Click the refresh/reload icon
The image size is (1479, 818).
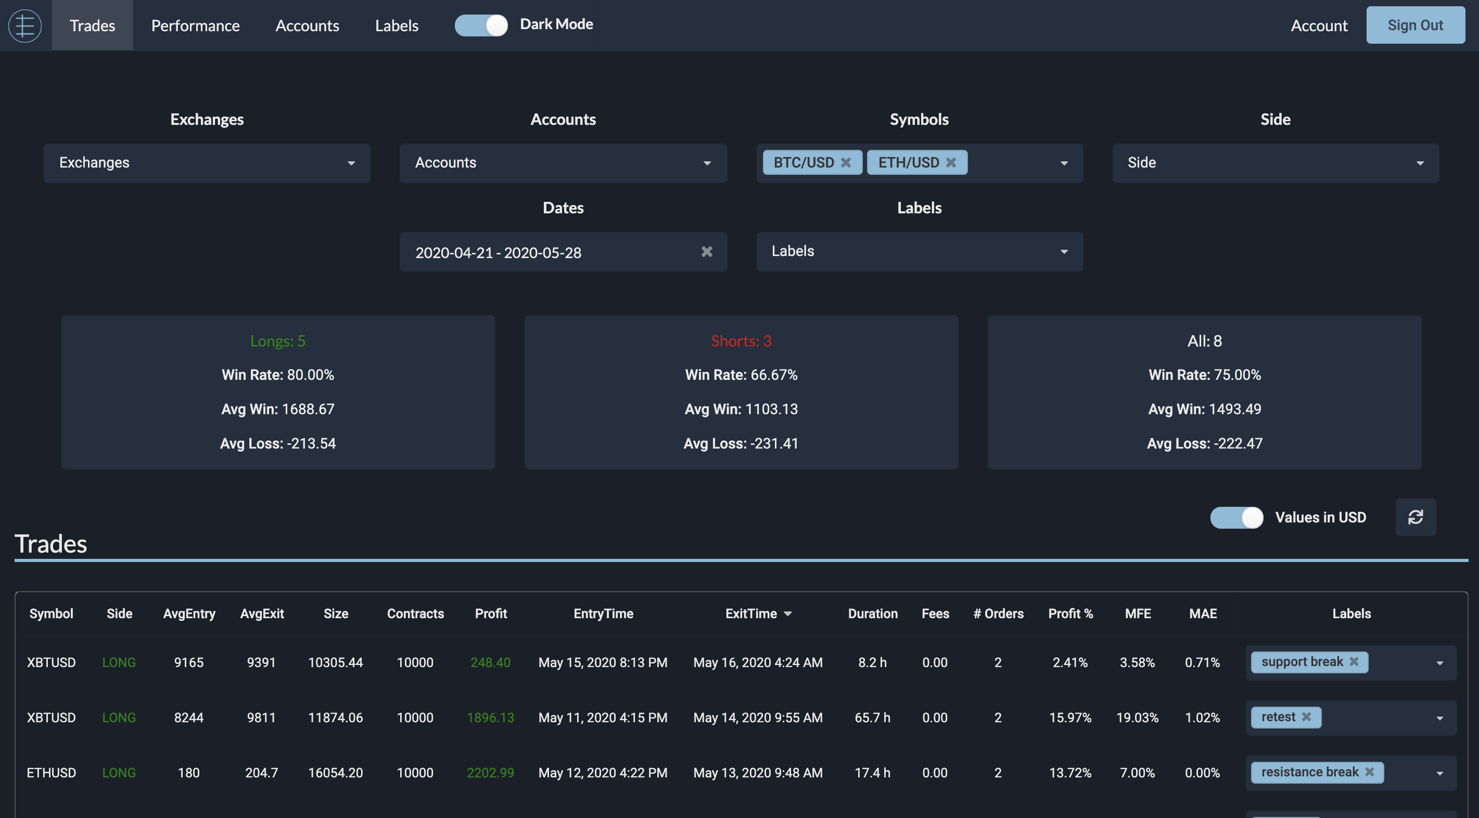[x=1416, y=517]
